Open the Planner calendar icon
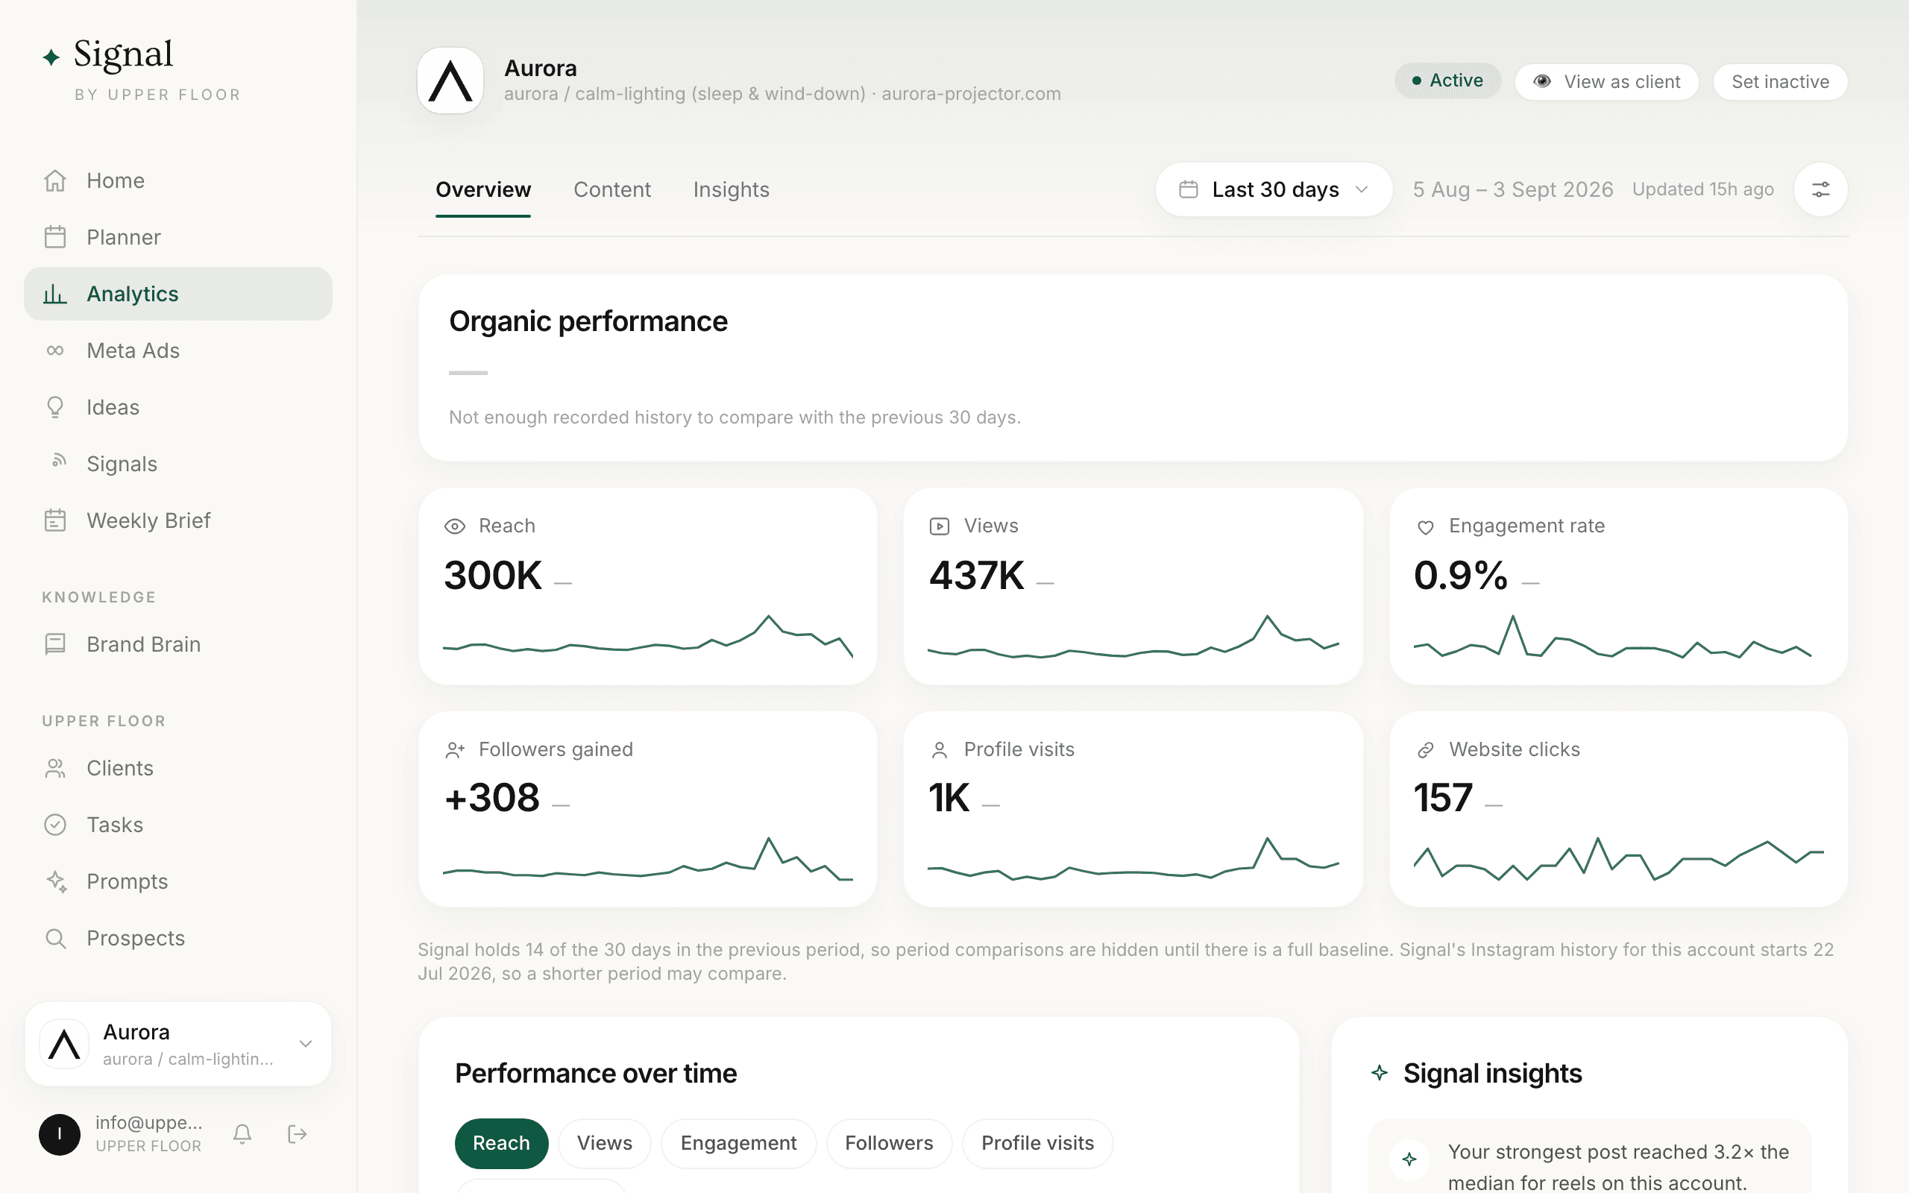Viewport: 1909px width, 1193px height. tap(55, 236)
